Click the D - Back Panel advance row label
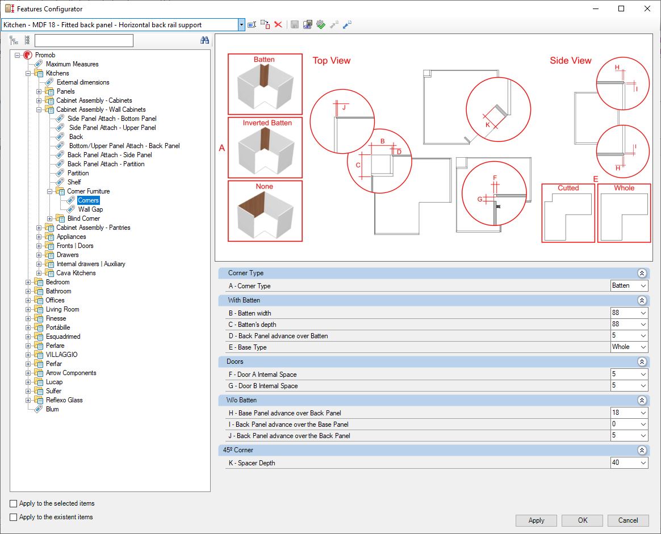Screen dimensions: 661x534 tap(278, 336)
